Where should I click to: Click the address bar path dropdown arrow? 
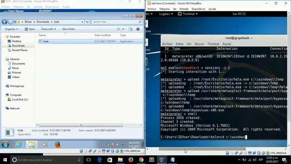[82, 22]
